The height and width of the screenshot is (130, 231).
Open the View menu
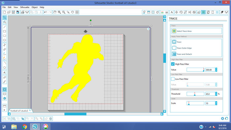(x=16, y=7)
